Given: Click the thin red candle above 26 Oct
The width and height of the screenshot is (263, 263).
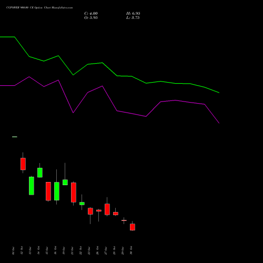Looking at the screenshot, I should coord(99,210).
